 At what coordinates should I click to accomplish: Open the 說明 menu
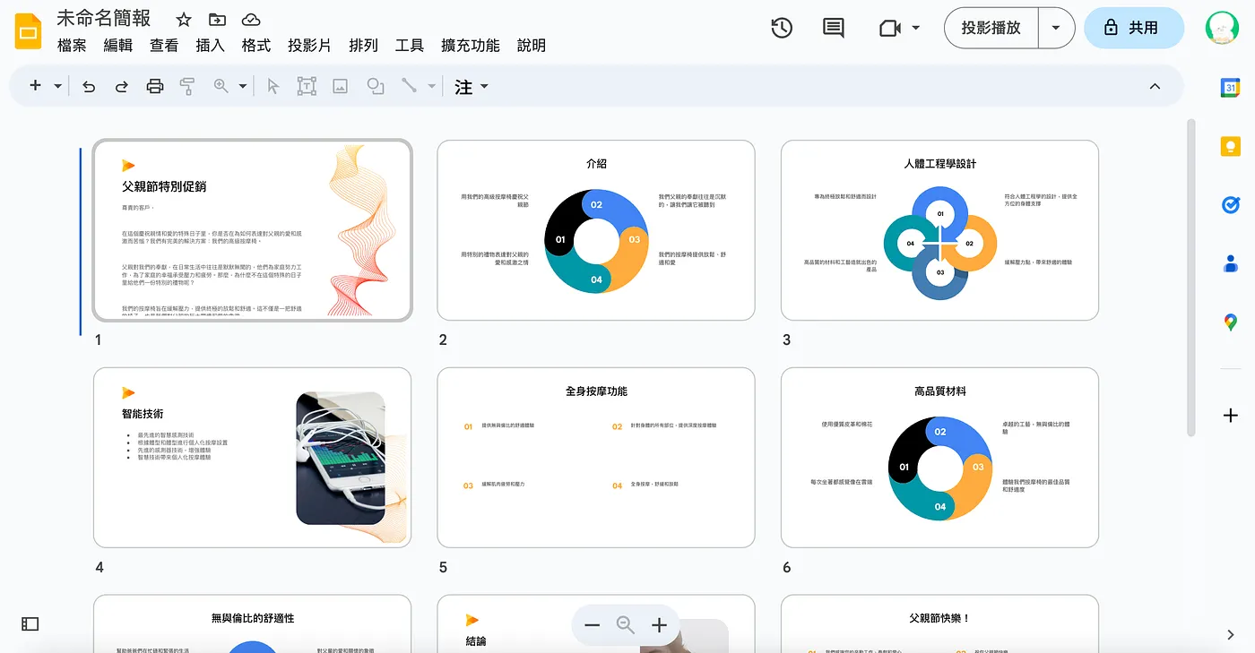coord(532,46)
